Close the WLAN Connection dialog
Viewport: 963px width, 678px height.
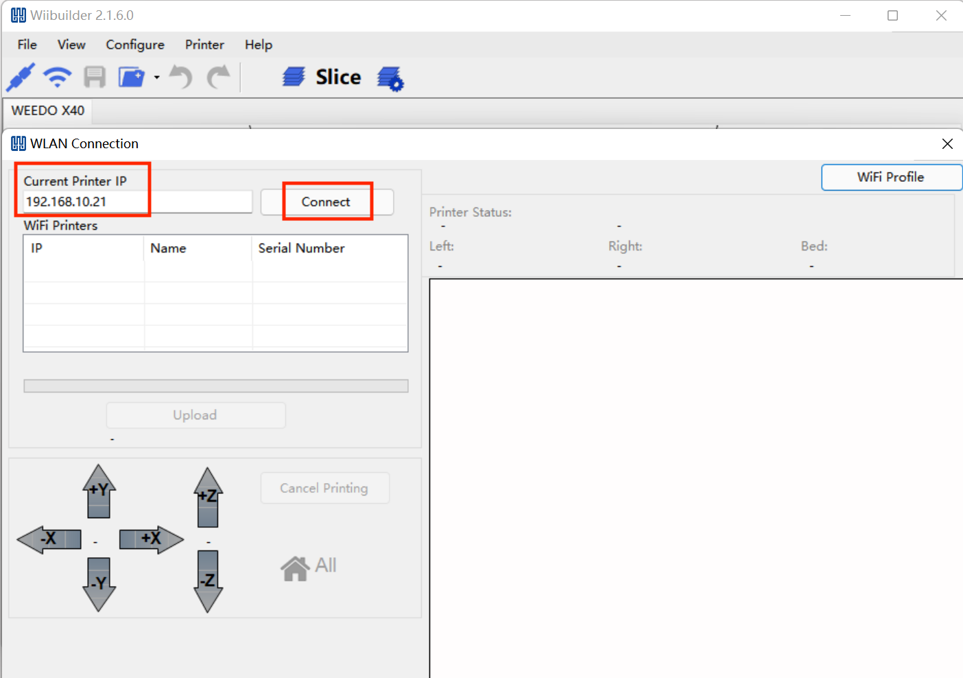click(947, 143)
